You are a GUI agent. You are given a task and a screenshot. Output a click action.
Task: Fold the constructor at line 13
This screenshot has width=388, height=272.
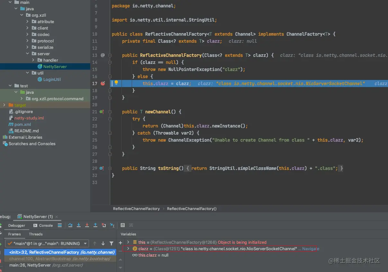[x=110, y=55]
